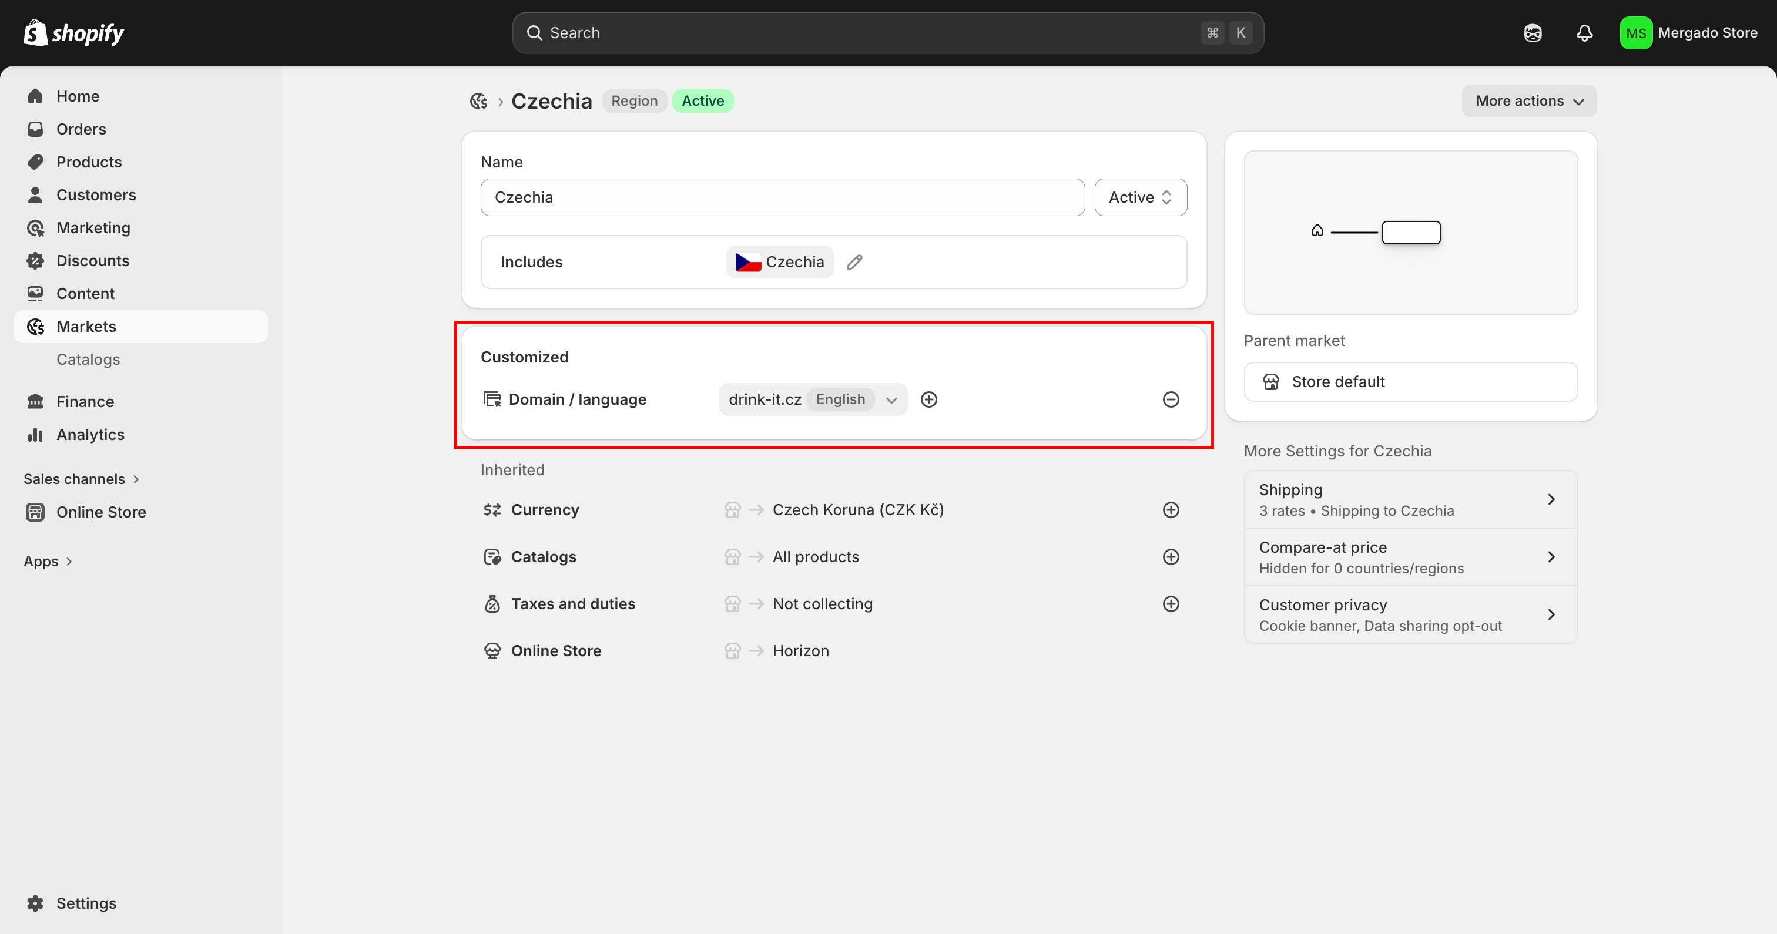The image size is (1777, 934).
Task: Click the plus icon in Currency row
Action: 1170,510
